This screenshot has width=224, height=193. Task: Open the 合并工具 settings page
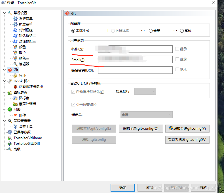coord(26,127)
